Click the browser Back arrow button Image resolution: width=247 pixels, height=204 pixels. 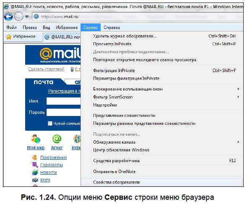point(8,16)
